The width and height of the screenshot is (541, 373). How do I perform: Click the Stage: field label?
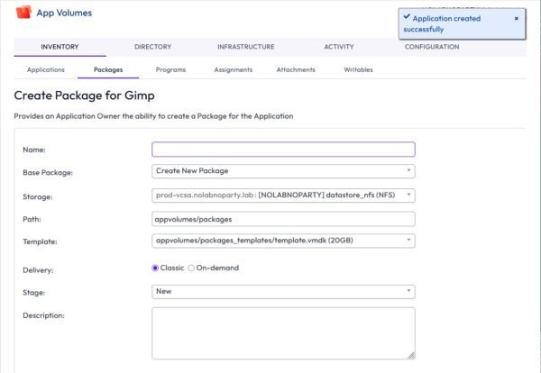click(34, 293)
